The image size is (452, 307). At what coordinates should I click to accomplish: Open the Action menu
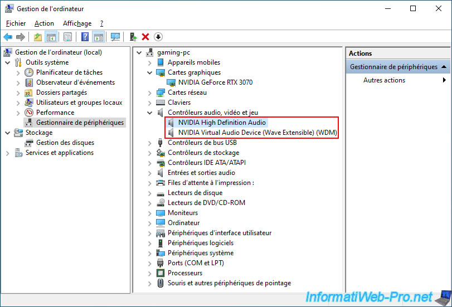point(44,23)
